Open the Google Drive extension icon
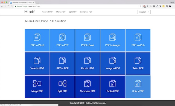Image resolution: width=175 pixels, height=106 pixels. (151, 6)
